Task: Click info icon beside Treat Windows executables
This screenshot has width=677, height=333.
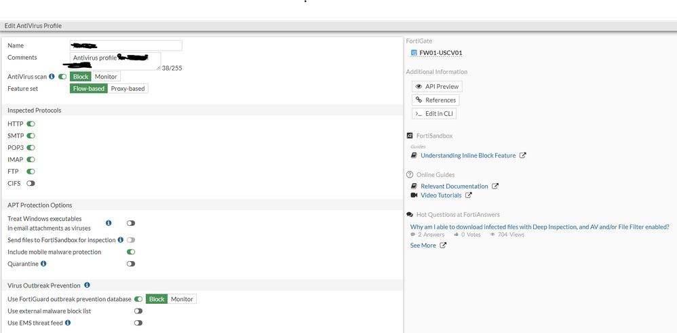Action: [x=109, y=222]
